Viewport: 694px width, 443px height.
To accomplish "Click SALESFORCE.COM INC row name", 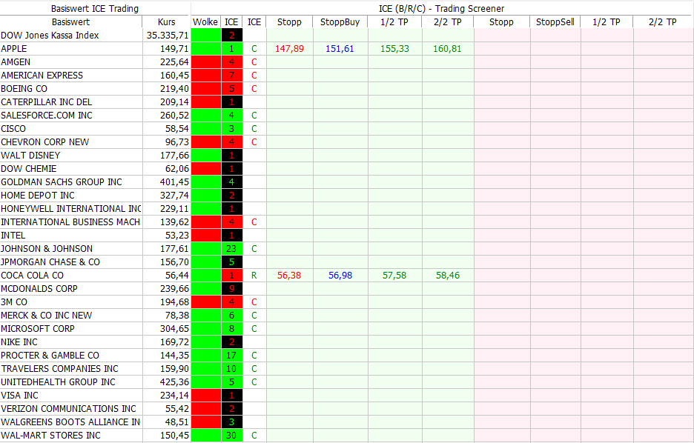I will click(47, 116).
